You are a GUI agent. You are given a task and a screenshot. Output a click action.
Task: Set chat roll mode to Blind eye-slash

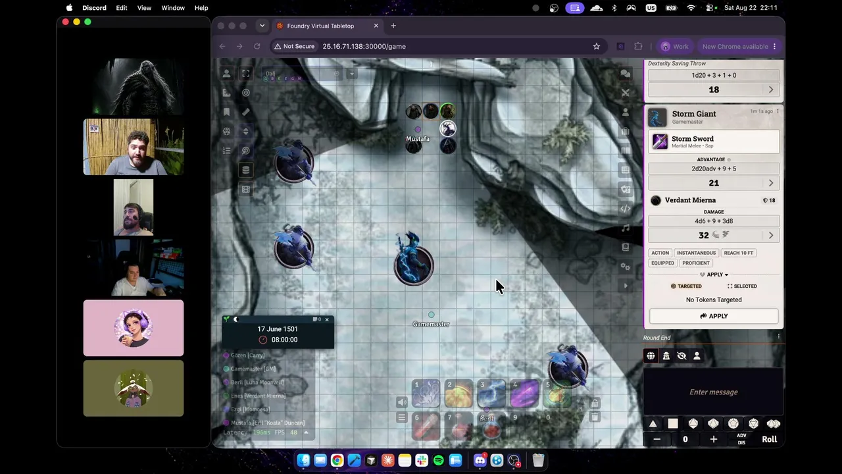[x=681, y=356]
